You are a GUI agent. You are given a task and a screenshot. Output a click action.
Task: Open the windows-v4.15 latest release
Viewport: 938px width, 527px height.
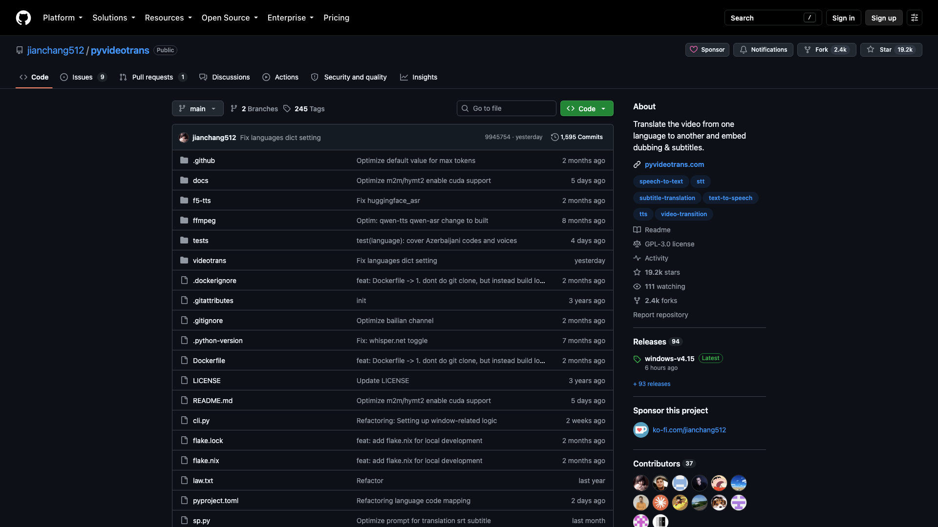[x=669, y=359]
